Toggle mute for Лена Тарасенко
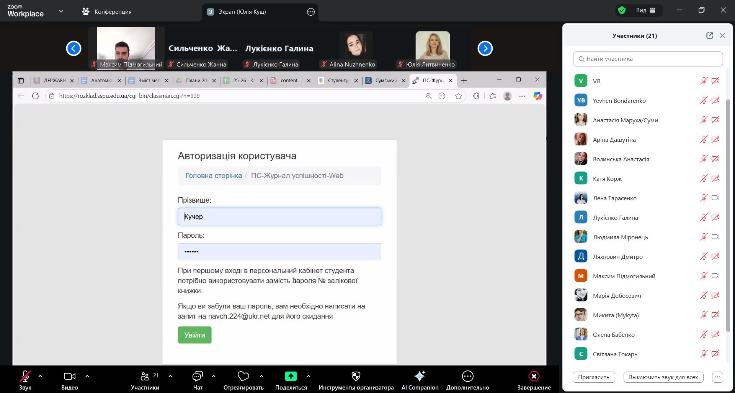The image size is (735, 393). (704, 198)
